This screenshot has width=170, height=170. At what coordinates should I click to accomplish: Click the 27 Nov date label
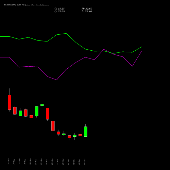click(x=58, y=161)
